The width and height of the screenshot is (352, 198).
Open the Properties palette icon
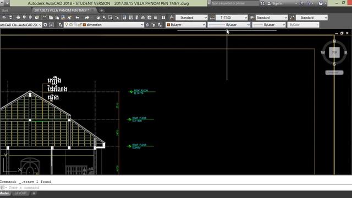(x=124, y=18)
